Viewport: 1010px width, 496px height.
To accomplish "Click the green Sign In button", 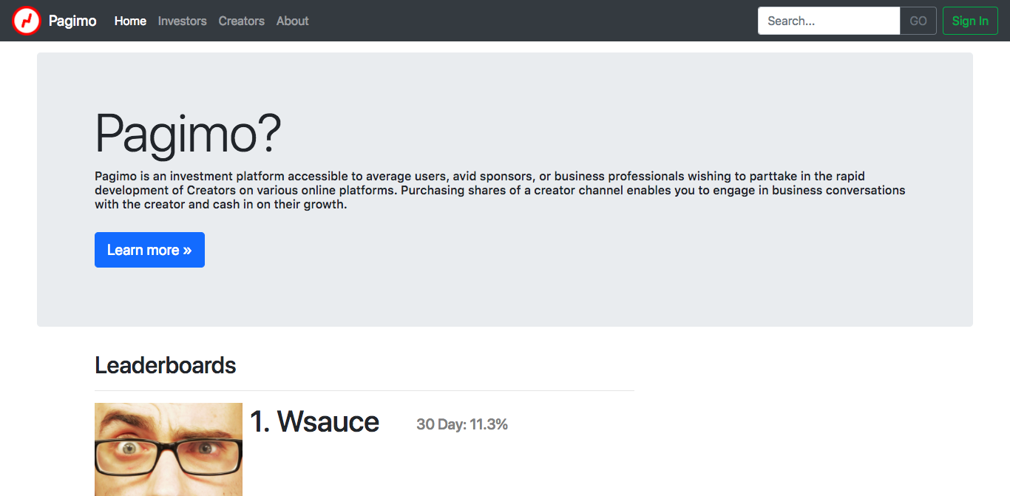I will 970,21.
